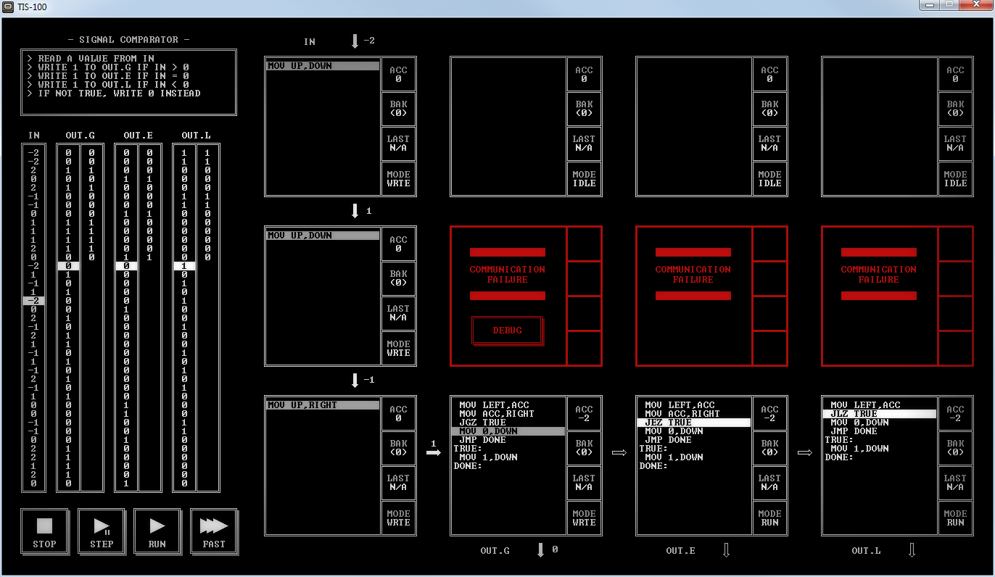
Task: Click hollow right arrow feeding the JEZ node
Action: (x=619, y=452)
